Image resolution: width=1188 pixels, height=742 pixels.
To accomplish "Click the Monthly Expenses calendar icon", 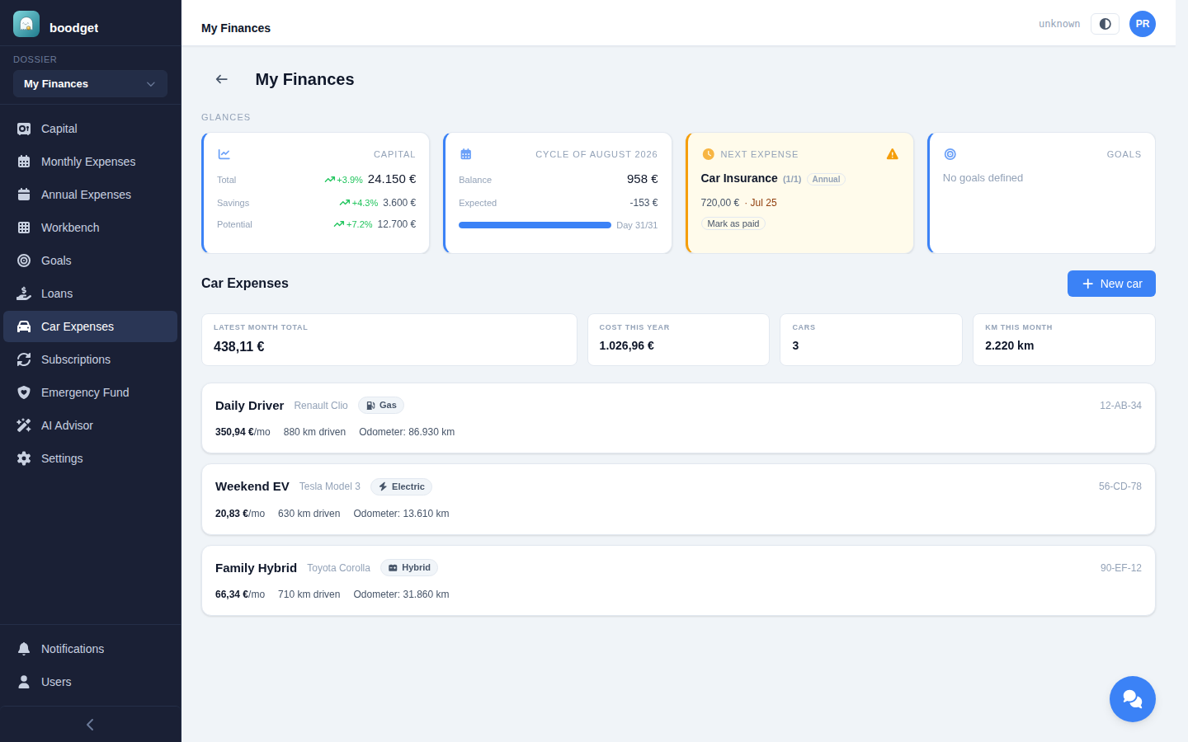I will 24,162.
